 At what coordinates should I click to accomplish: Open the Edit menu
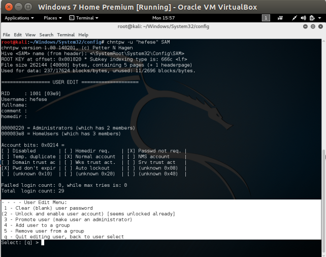coord(18,35)
